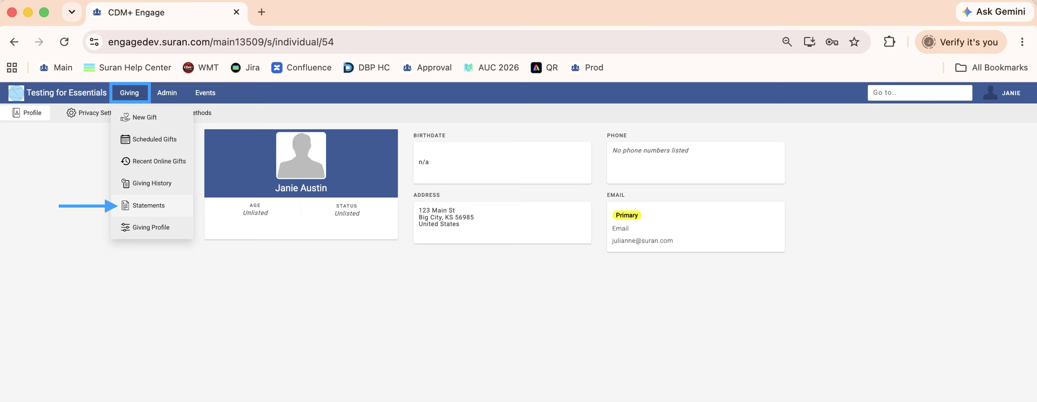Click the Janie Austin name heading
Image resolution: width=1037 pixels, height=402 pixels.
point(301,188)
